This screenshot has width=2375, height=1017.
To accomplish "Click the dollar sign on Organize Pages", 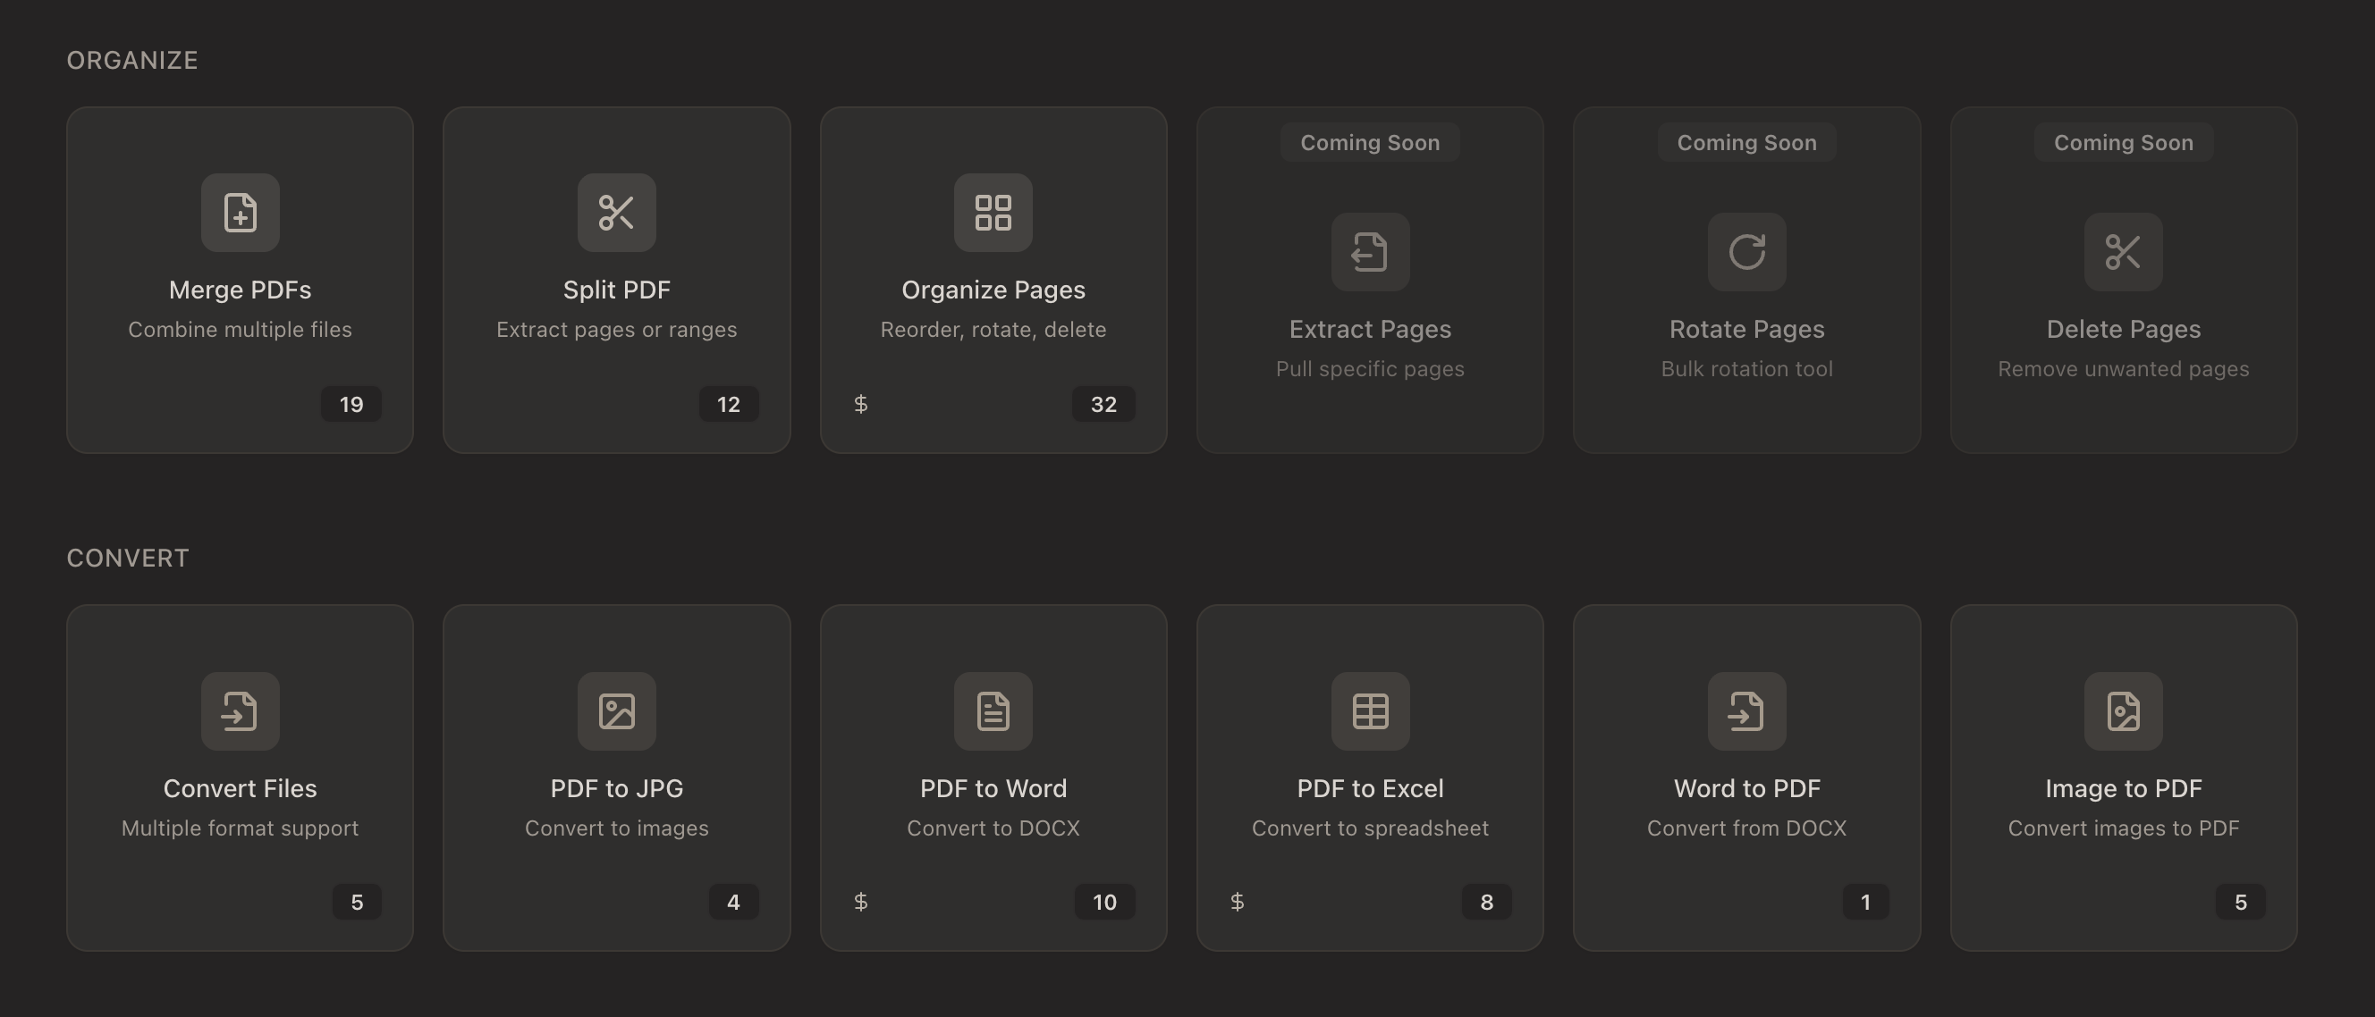I will coord(861,403).
